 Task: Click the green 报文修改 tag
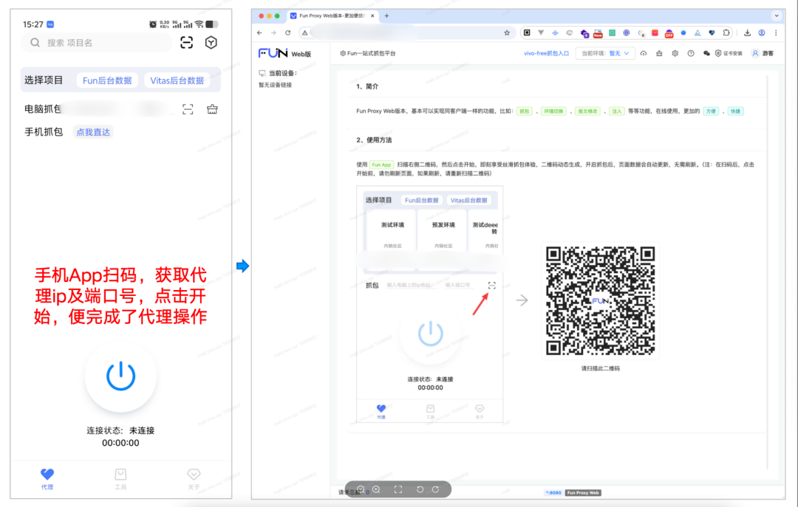click(x=587, y=111)
